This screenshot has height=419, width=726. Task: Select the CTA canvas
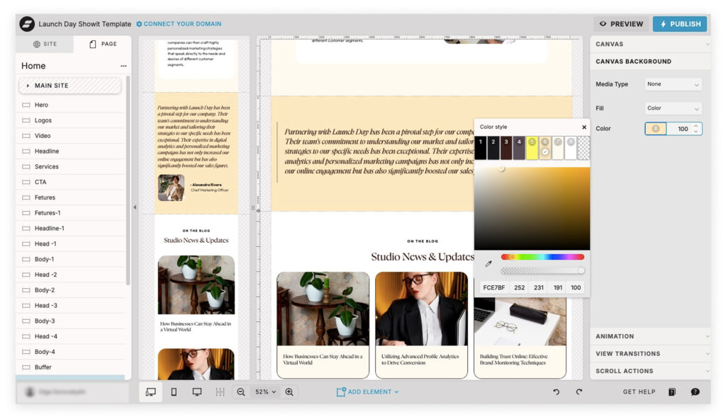coord(72,182)
